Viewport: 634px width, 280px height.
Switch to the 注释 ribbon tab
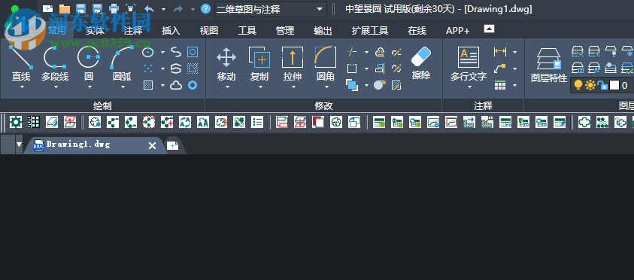click(x=133, y=30)
